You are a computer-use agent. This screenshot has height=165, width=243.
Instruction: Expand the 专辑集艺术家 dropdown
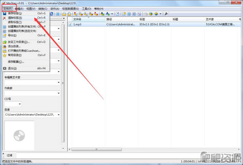(59, 83)
